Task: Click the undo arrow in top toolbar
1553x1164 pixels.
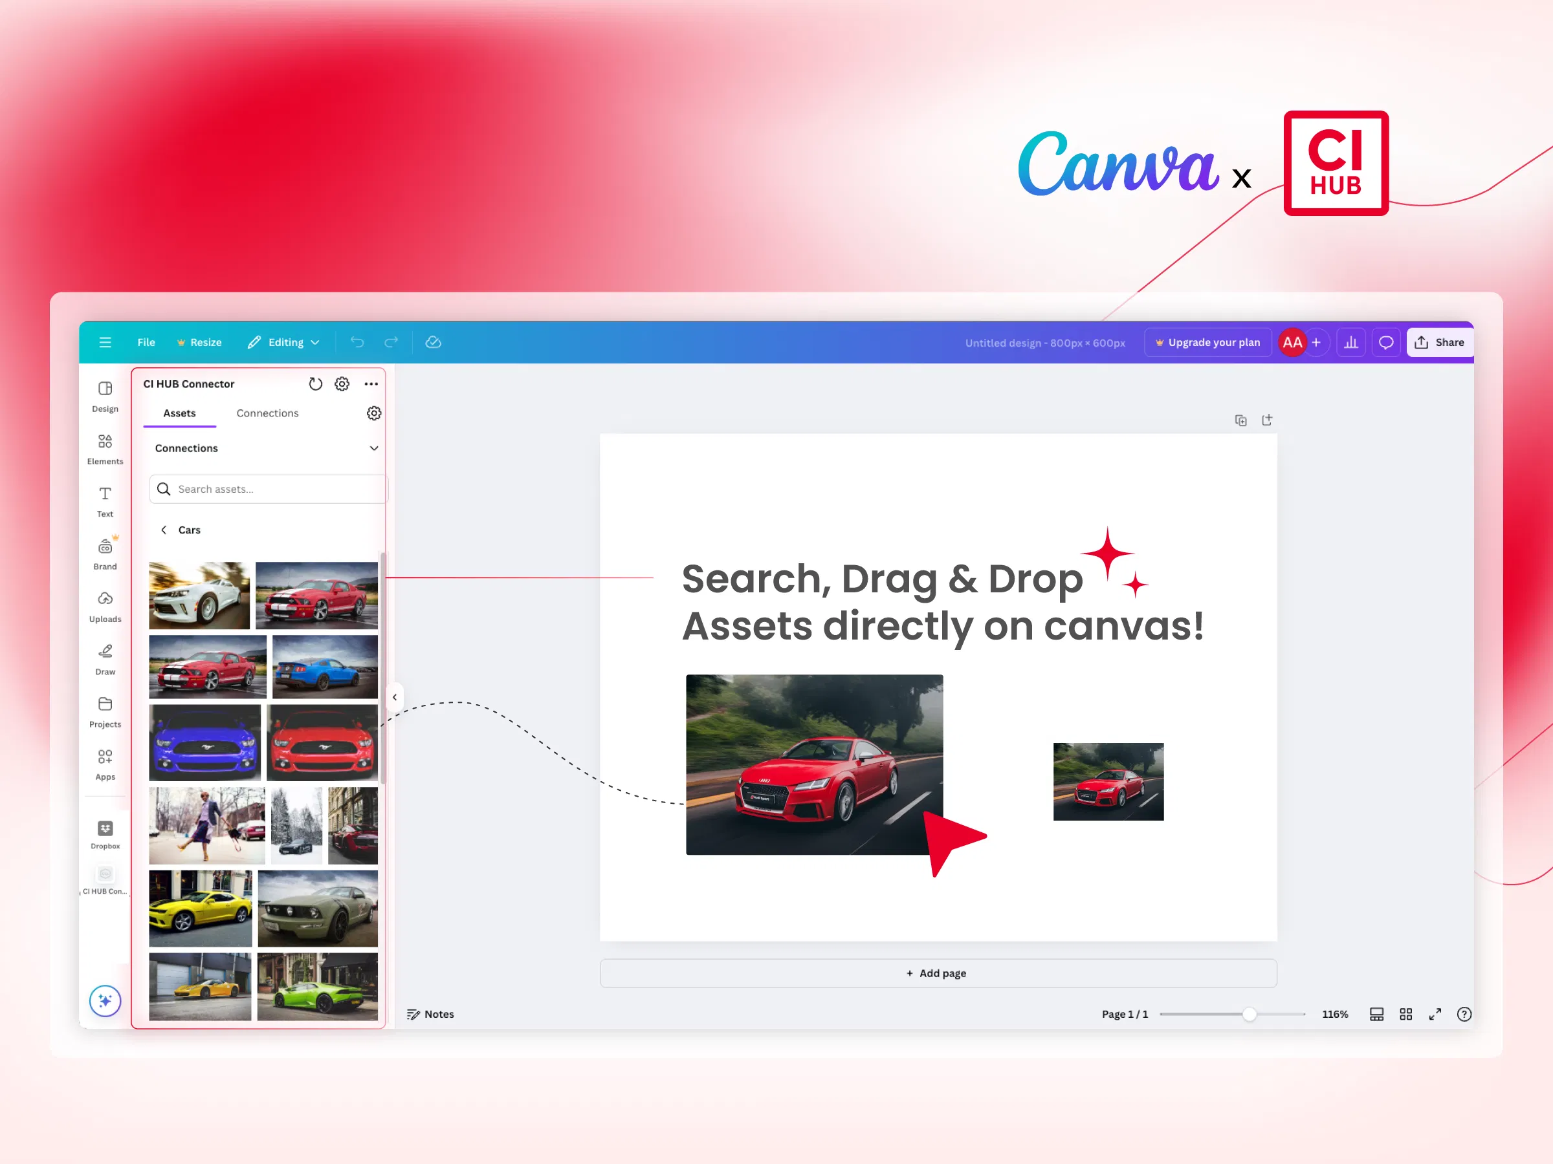Action: tap(357, 342)
